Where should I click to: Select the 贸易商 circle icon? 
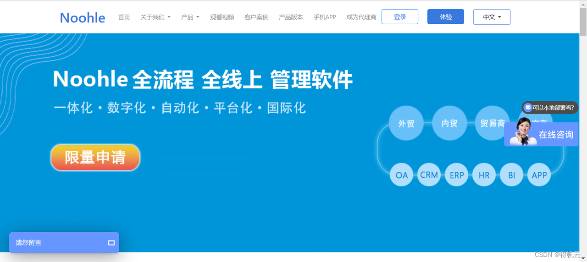coord(492,123)
